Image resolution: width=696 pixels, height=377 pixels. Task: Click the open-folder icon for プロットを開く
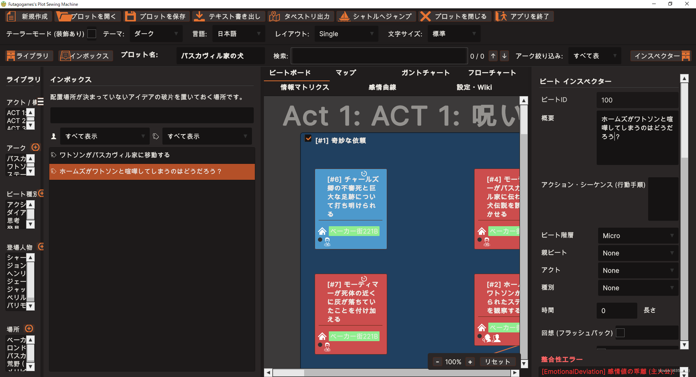click(64, 16)
